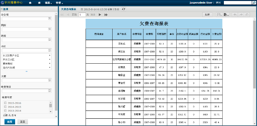The image size is (257, 126).
Task: Open the 视图 menu
Action: (48, 3)
